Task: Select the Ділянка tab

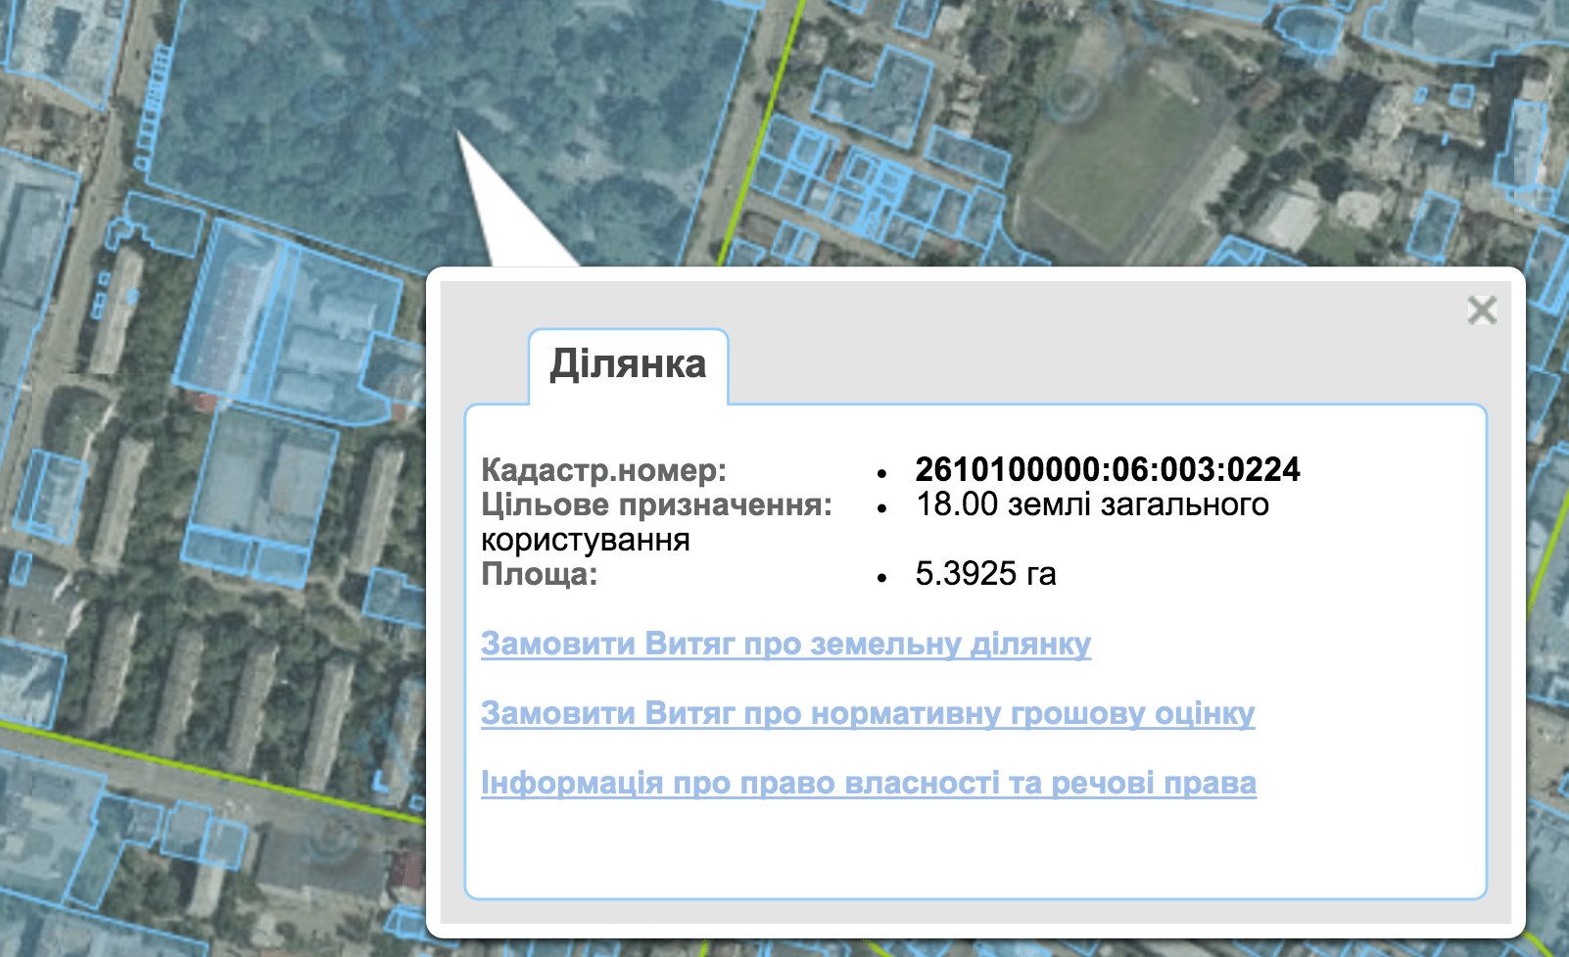Action: coord(628,365)
